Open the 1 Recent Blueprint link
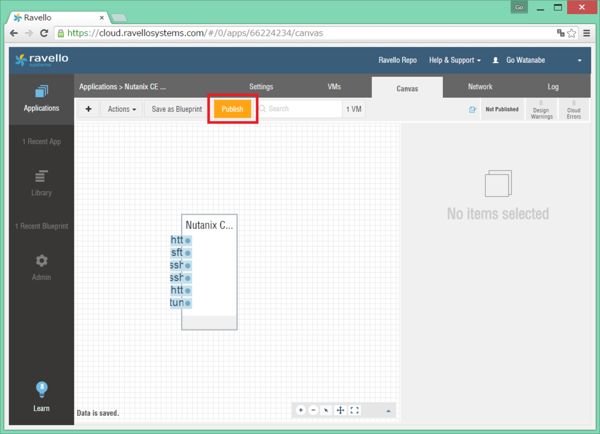This screenshot has width=600, height=434. tap(42, 226)
